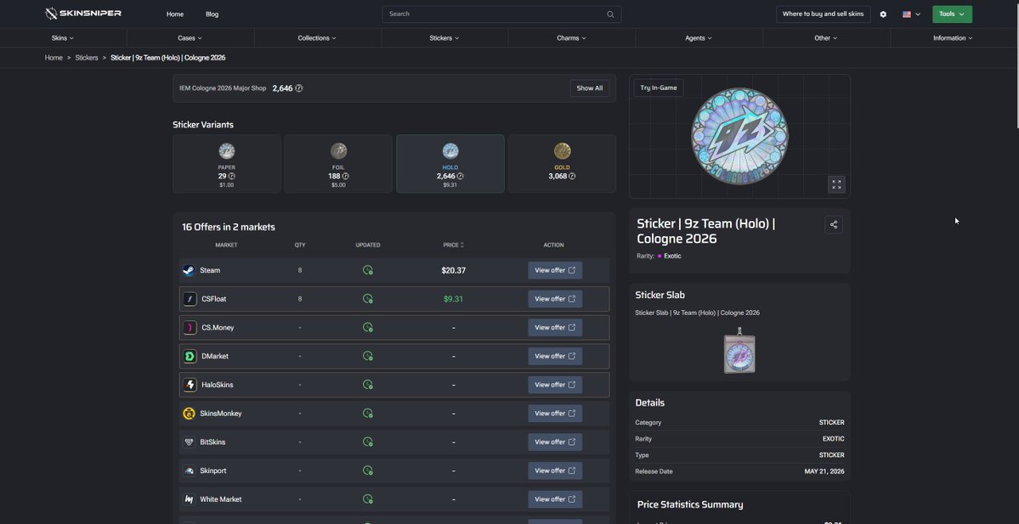Select the Paper sticker variant
Image resolution: width=1019 pixels, height=524 pixels.
click(x=227, y=164)
